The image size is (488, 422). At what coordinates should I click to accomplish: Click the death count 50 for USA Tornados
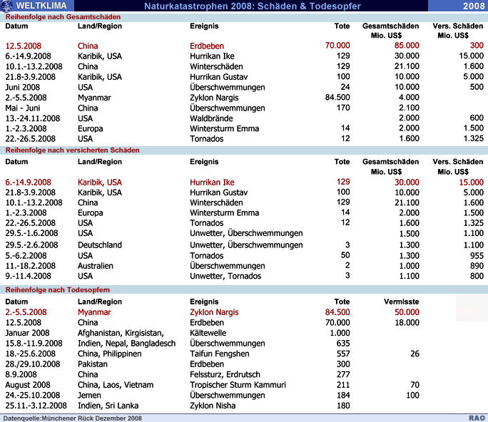coord(345,255)
